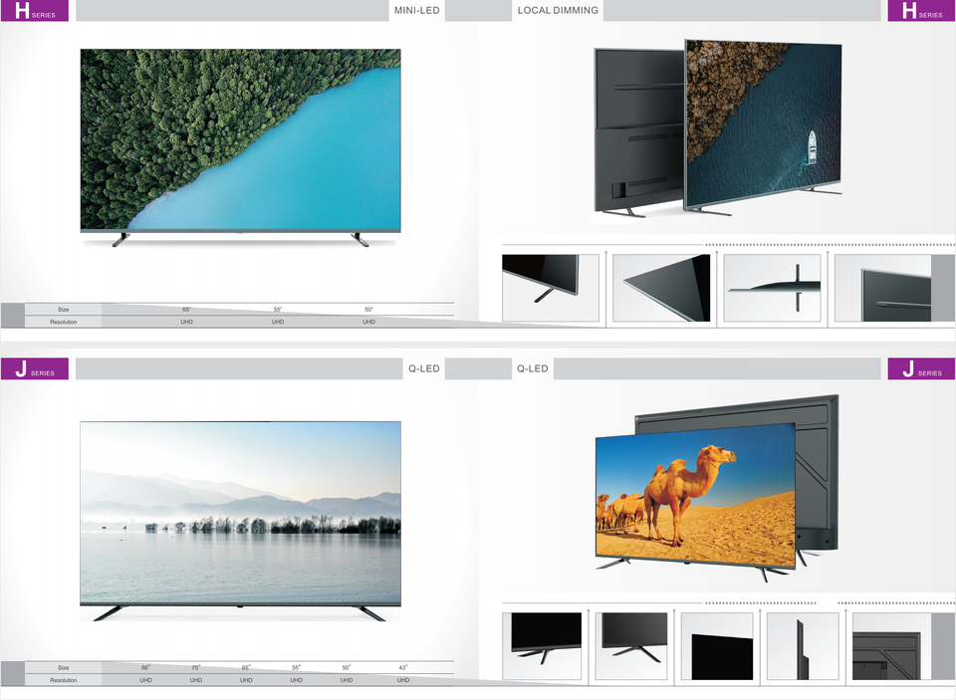Open the J Series misty lake TV image

click(x=240, y=521)
